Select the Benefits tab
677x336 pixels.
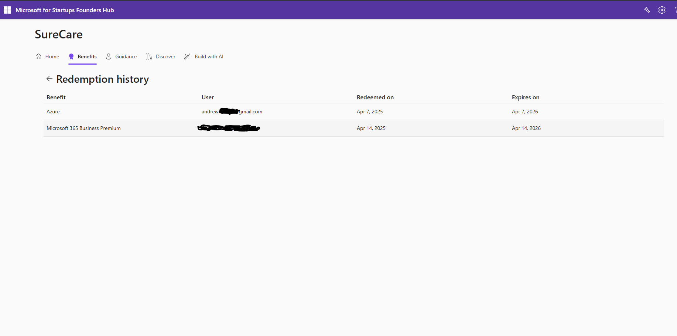point(83,56)
